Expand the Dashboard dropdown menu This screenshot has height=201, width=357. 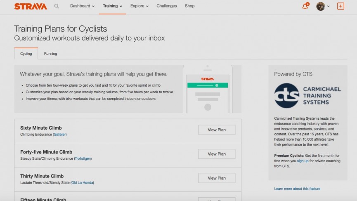82,6
